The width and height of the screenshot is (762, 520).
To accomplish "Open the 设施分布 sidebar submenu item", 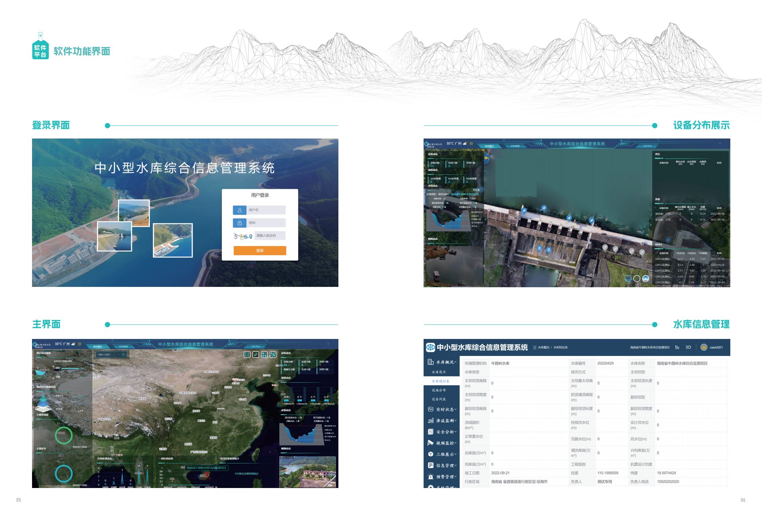I will pyautogui.click(x=439, y=390).
